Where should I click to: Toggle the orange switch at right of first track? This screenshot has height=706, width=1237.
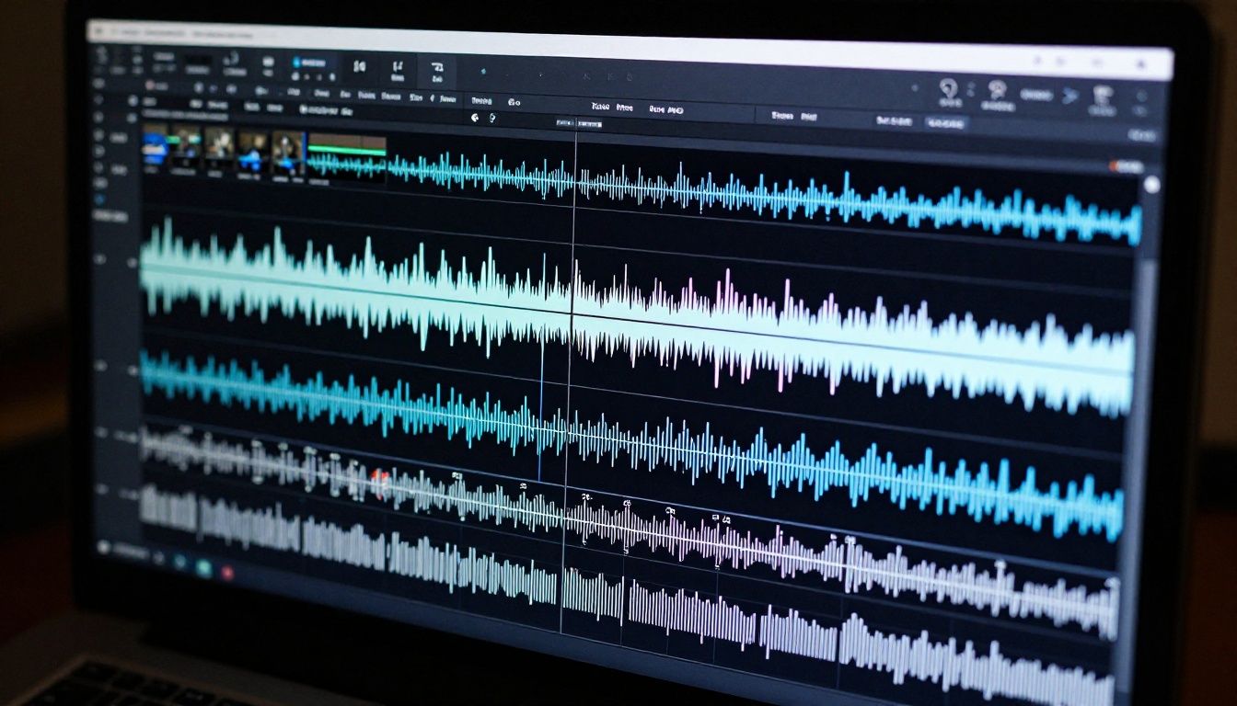[x=1126, y=166]
